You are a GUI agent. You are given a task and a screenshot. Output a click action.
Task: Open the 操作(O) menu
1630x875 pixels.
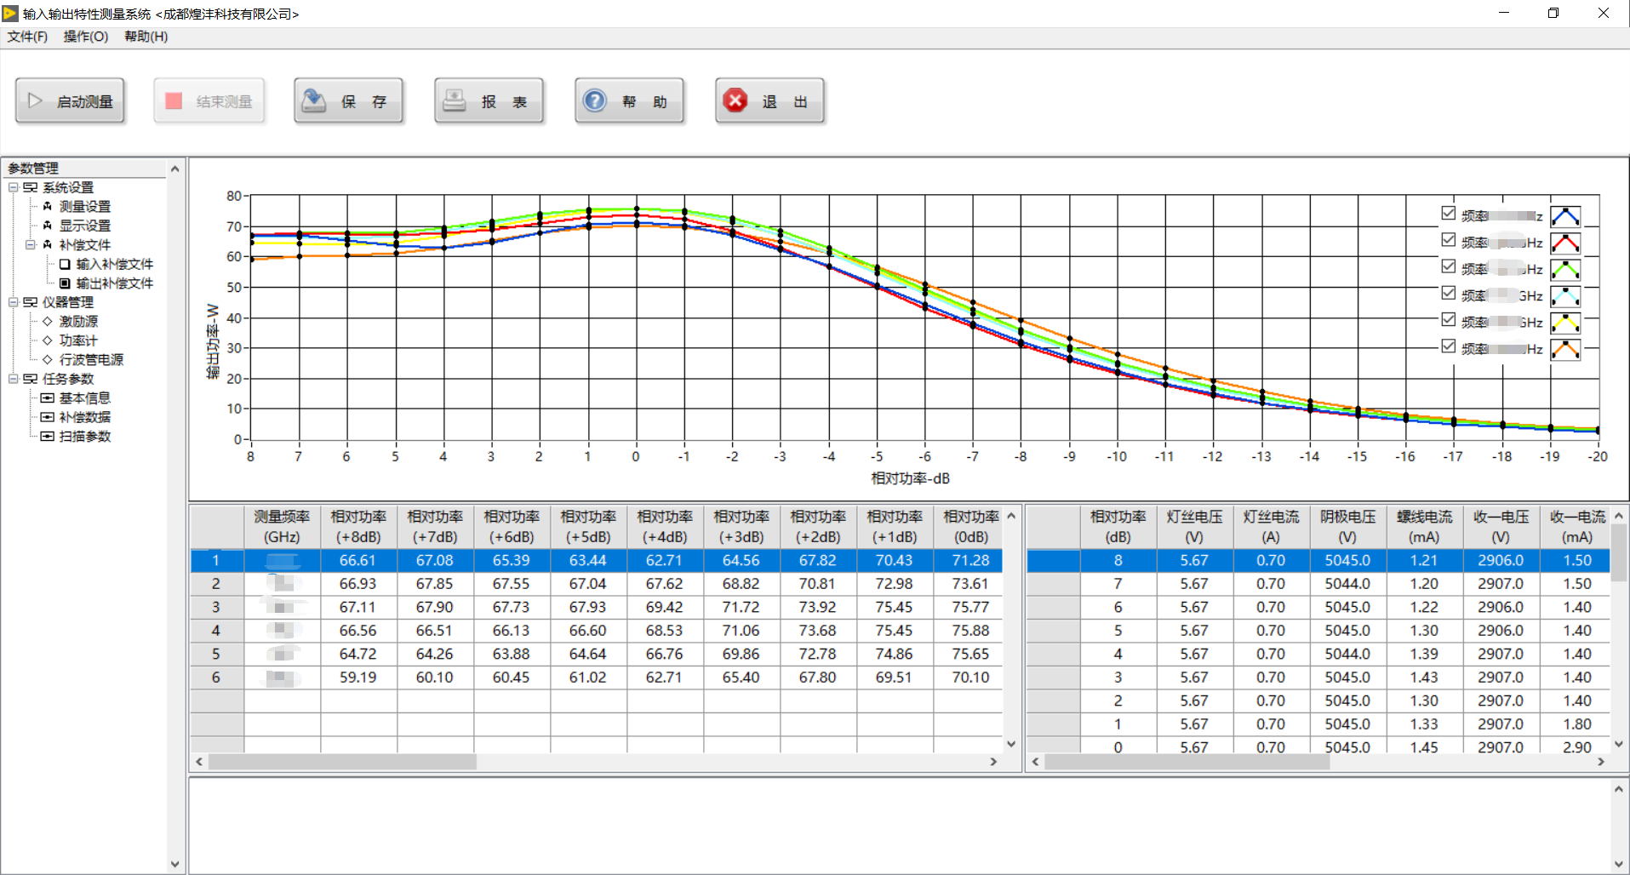coord(85,37)
